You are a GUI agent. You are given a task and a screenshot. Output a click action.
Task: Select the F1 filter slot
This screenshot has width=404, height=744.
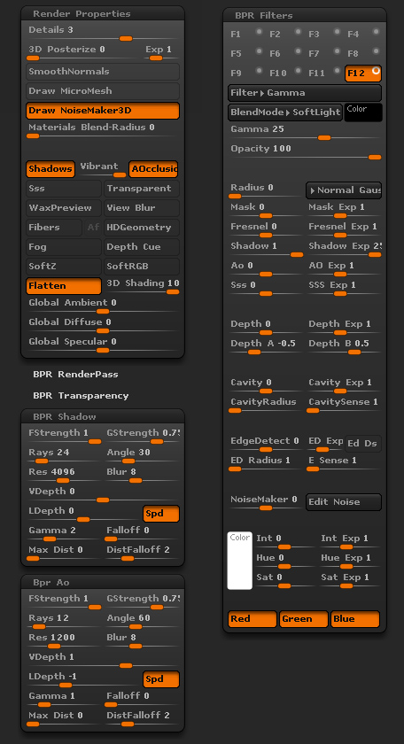coord(246,35)
